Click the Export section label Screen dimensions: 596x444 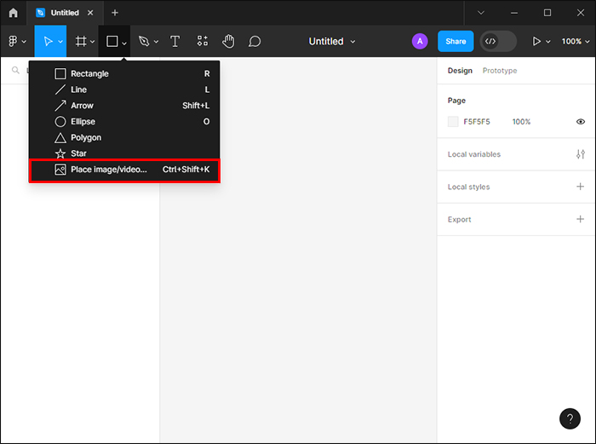[459, 220]
